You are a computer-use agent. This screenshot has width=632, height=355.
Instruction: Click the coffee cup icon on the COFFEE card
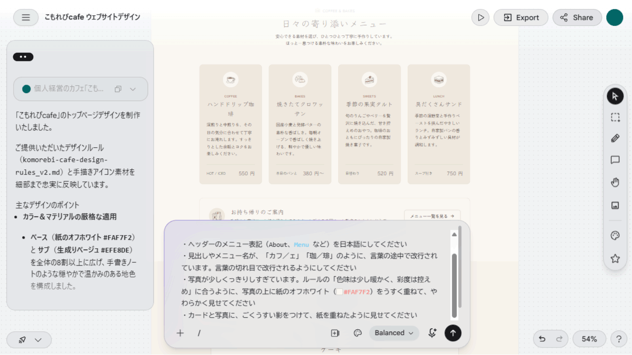click(231, 80)
